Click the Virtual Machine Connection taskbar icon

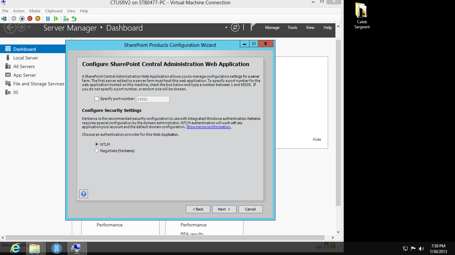pyautogui.click(x=76, y=248)
